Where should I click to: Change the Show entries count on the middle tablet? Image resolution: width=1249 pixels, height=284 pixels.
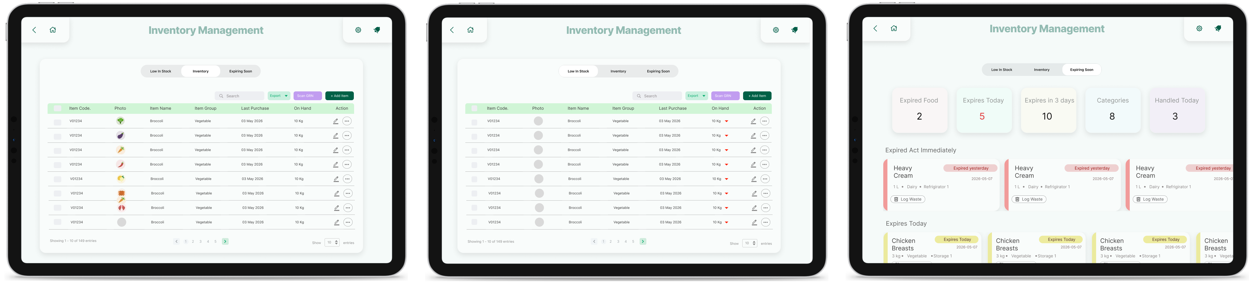[x=750, y=243]
